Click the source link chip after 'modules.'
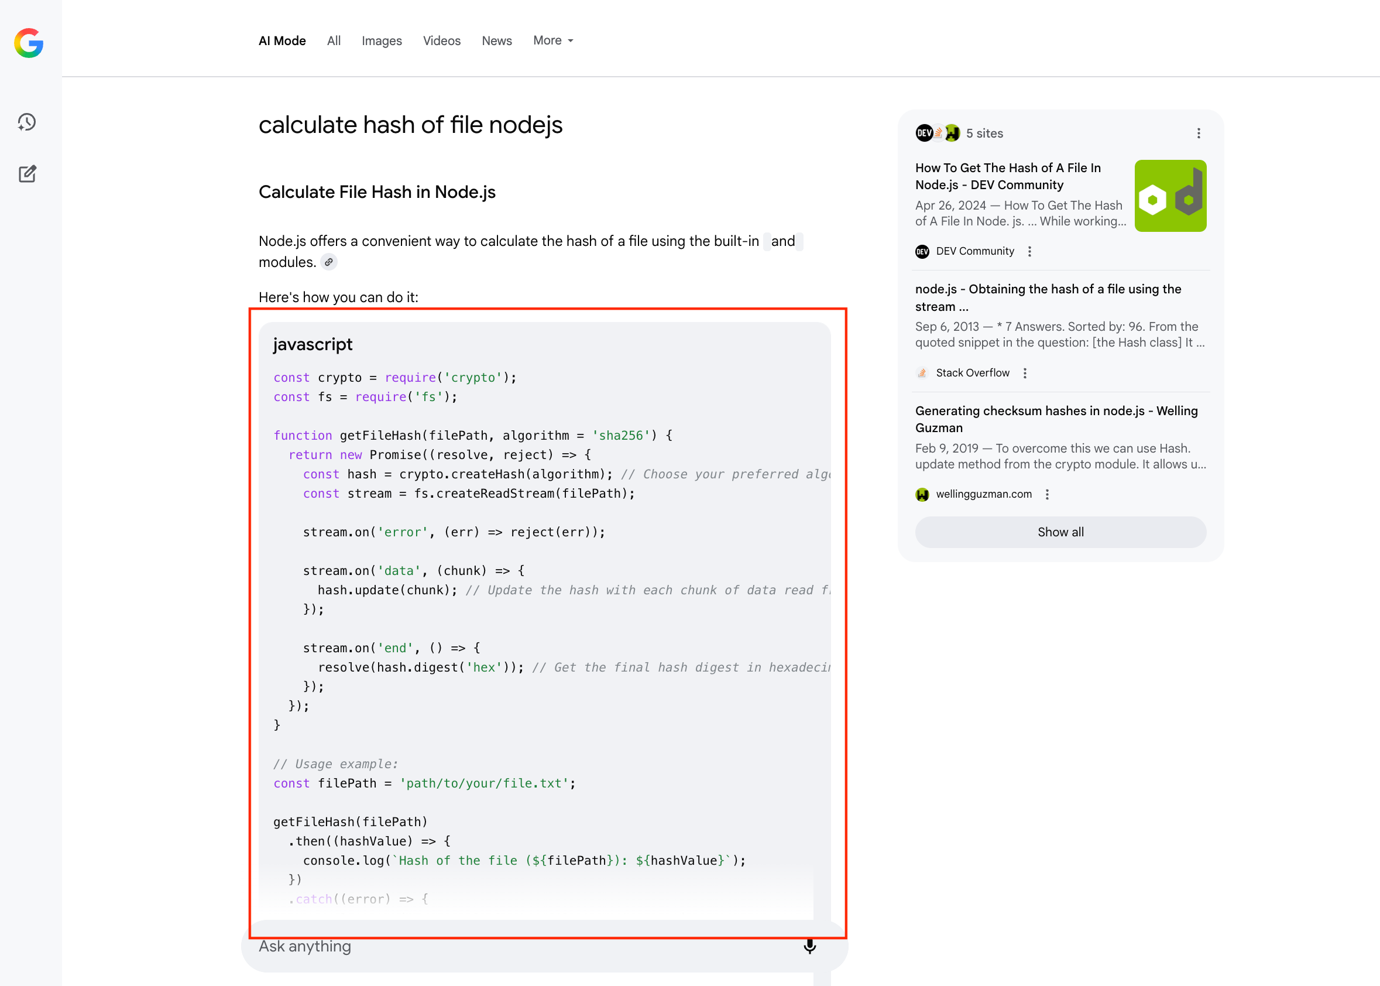The width and height of the screenshot is (1380, 986). click(328, 262)
